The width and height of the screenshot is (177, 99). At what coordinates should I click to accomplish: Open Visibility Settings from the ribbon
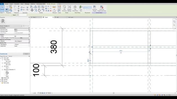pyautogui.click(x=69, y=9)
